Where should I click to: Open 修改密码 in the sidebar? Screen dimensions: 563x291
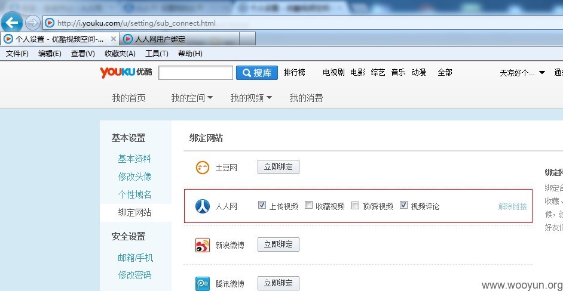click(x=134, y=275)
